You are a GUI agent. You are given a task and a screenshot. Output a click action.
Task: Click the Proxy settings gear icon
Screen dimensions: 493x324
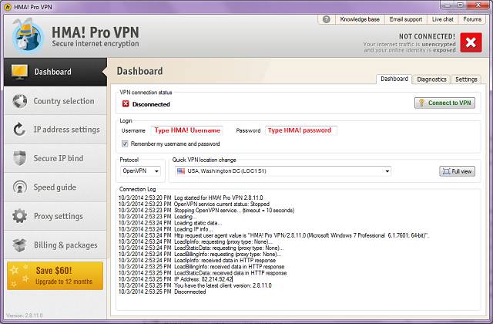click(x=18, y=216)
